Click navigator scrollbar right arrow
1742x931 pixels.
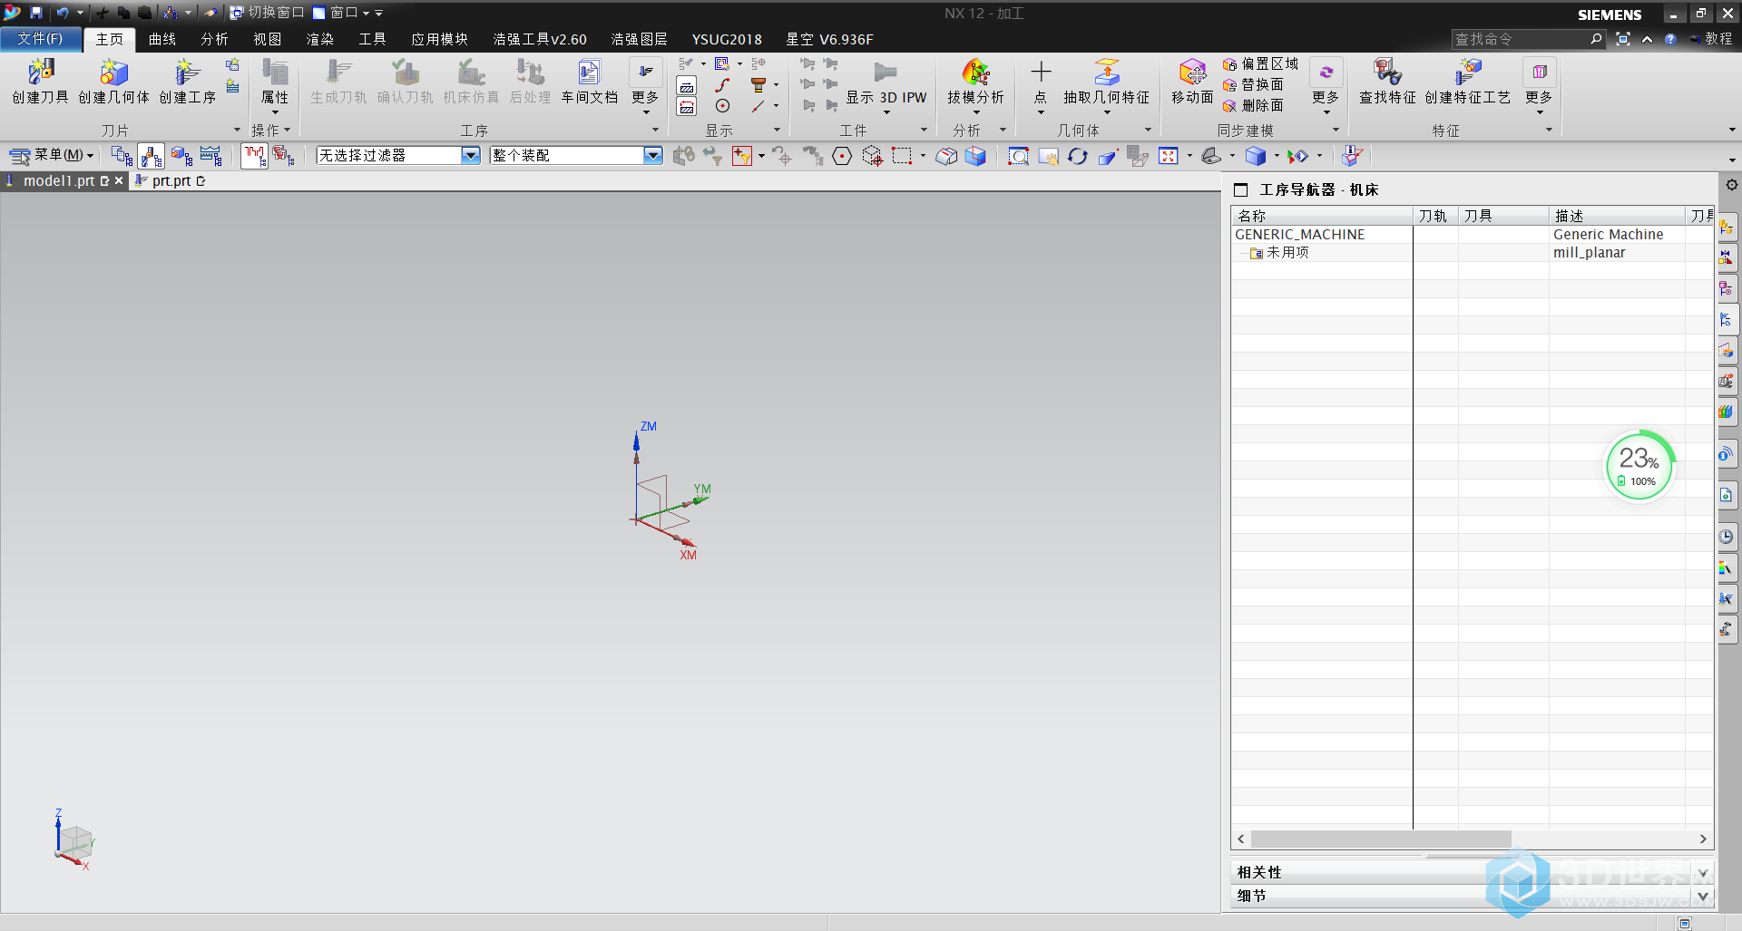[1703, 839]
